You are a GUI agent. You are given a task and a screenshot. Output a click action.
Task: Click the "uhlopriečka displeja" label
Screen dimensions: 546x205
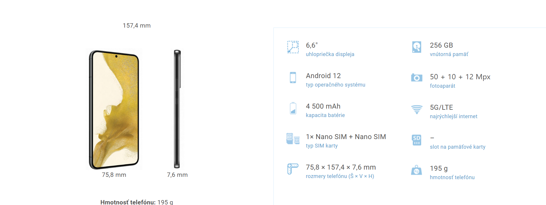point(330,54)
